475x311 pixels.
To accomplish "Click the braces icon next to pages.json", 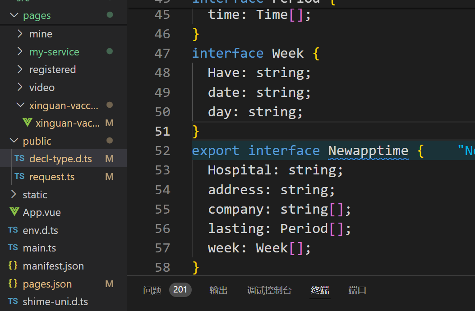I will coord(13,284).
